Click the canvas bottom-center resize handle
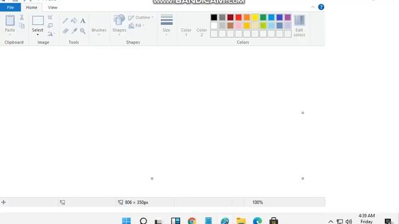The width and height of the screenshot is (399, 224). click(152, 179)
